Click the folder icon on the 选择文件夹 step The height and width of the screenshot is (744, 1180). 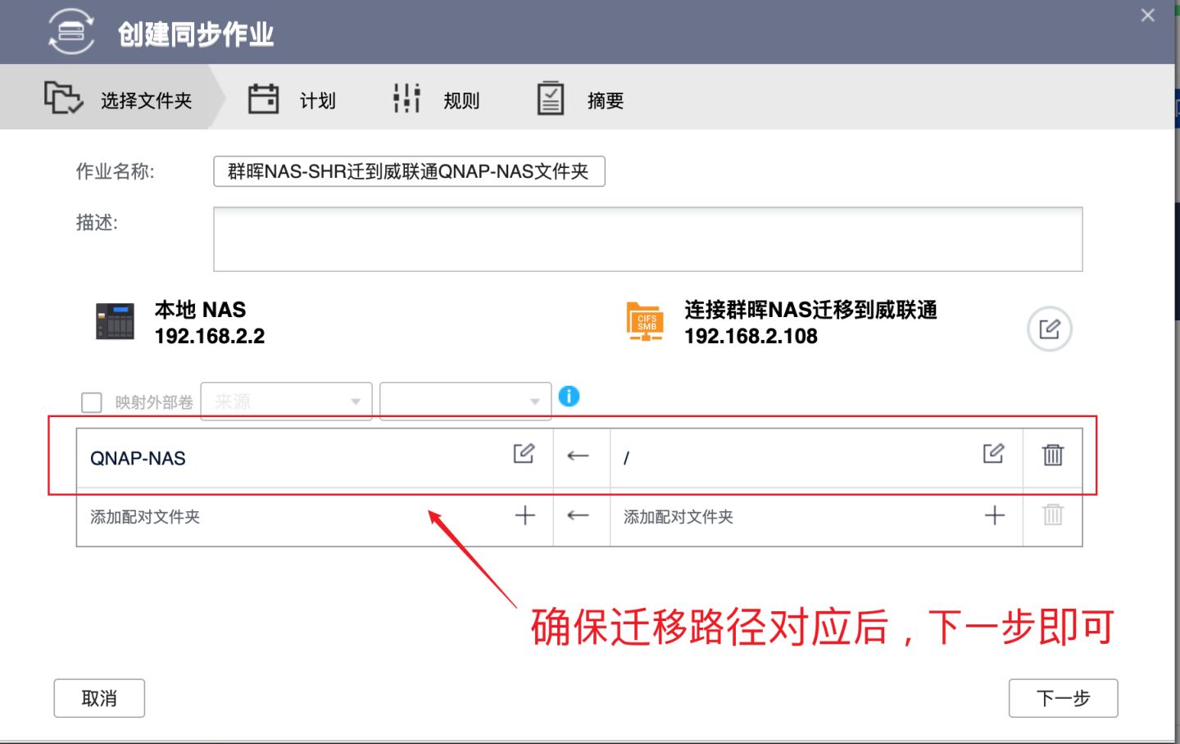click(x=62, y=96)
